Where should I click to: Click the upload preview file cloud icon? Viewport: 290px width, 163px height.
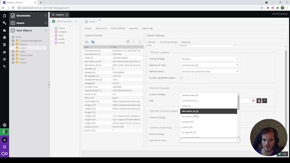(x=87, y=42)
